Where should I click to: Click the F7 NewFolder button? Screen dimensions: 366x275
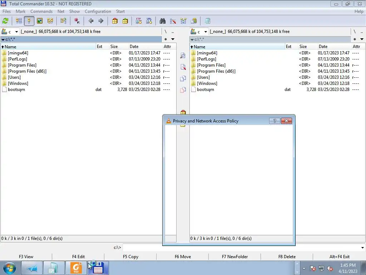[x=234, y=256]
